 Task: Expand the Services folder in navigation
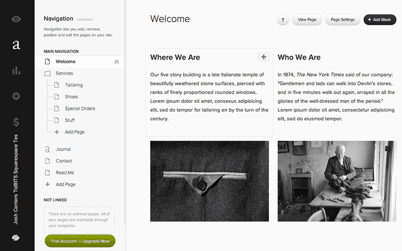(64, 73)
